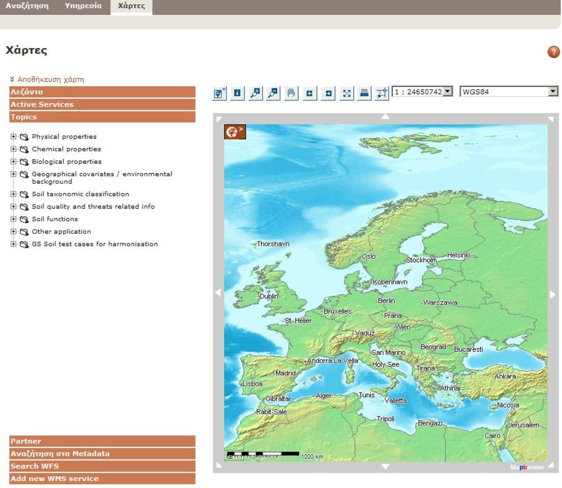Open the help question mark icon
562x488 pixels.
click(553, 52)
